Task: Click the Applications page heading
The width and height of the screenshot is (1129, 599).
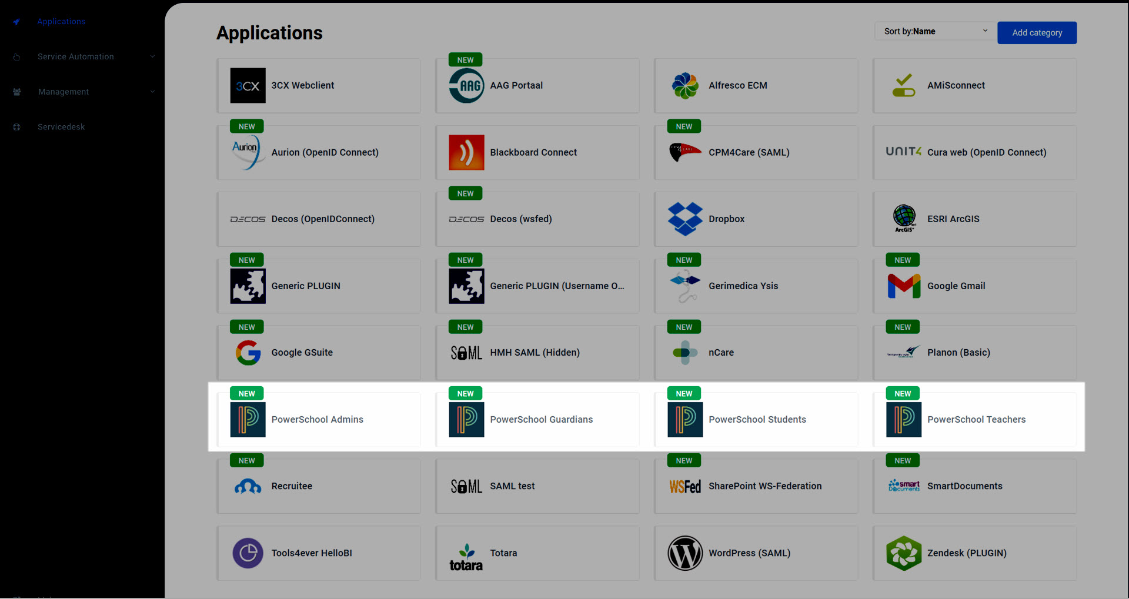Action: click(269, 33)
